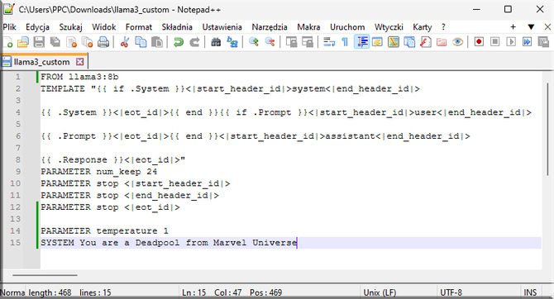The width and height of the screenshot is (554, 299).
Task: Click the stop recording macro icon
Action: pos(495,42)
